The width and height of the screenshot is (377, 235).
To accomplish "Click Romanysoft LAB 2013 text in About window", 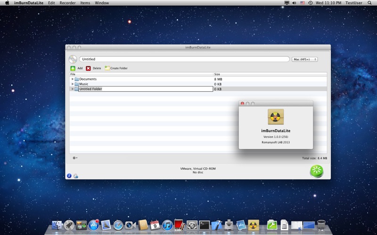I will coord(276,142).
